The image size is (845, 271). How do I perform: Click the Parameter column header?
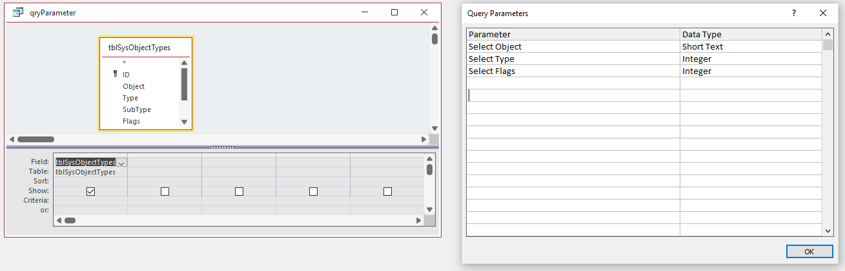click(x=573, y=34)
